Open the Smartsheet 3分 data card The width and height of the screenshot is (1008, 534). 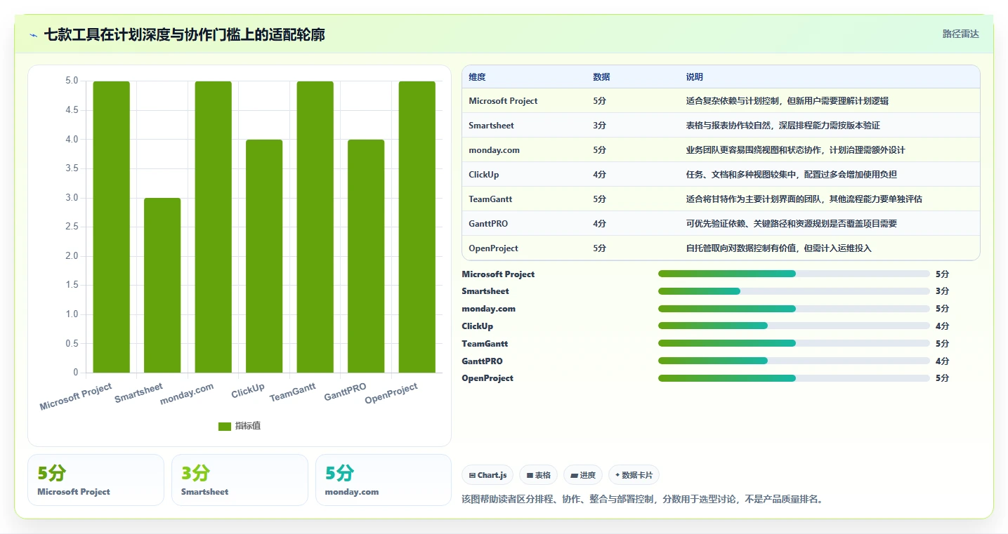click(x=240, y=480)
